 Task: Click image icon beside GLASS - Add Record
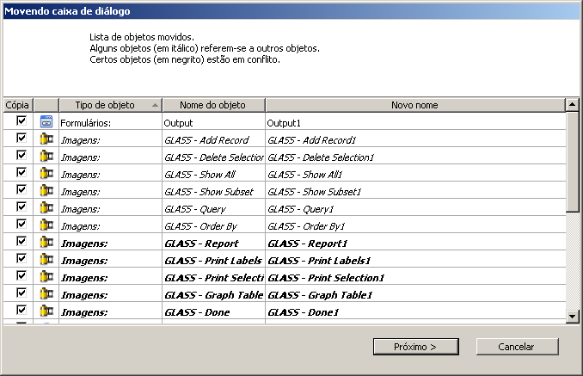[46, 139]
